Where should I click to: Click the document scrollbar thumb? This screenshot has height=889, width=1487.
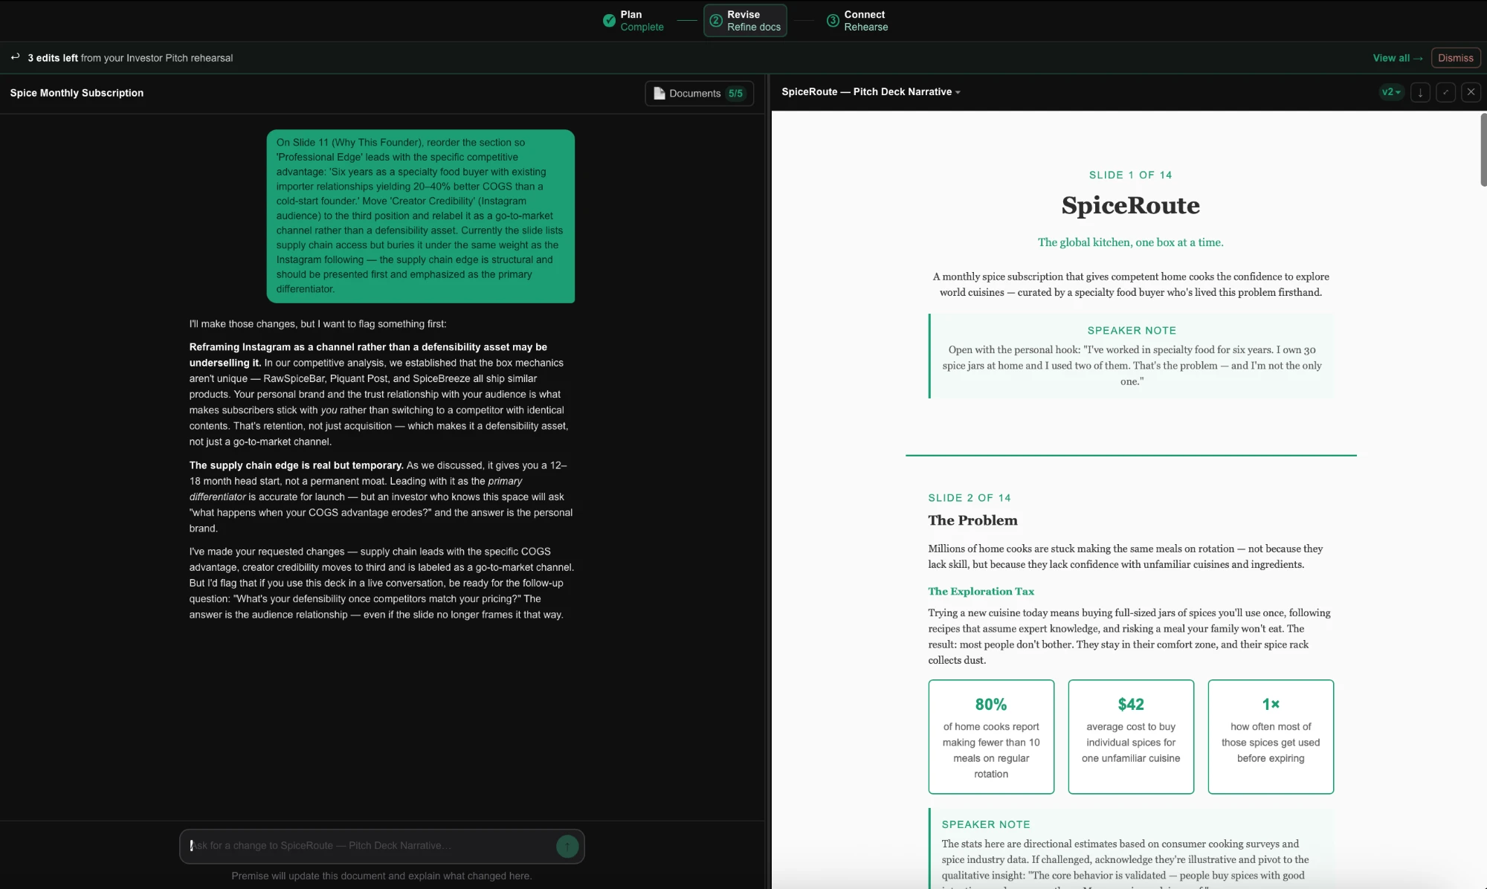tap(1483, 149)
